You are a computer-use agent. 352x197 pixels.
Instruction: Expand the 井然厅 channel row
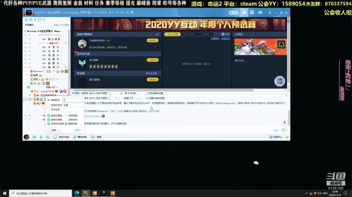tap(25, 47)
